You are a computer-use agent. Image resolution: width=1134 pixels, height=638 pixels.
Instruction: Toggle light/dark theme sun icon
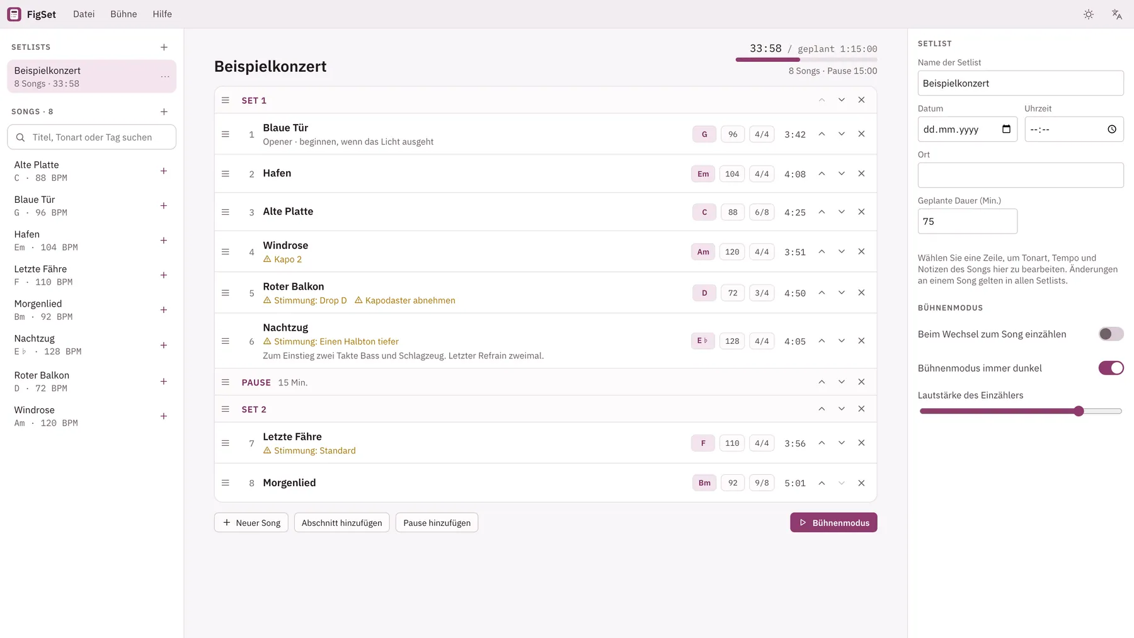1089,14
